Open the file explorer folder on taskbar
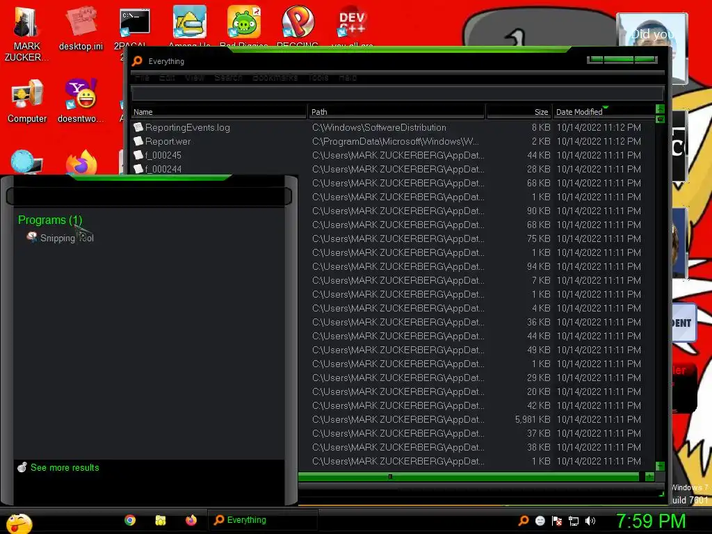This screenshot has height=534, width=712. [161, 520]
